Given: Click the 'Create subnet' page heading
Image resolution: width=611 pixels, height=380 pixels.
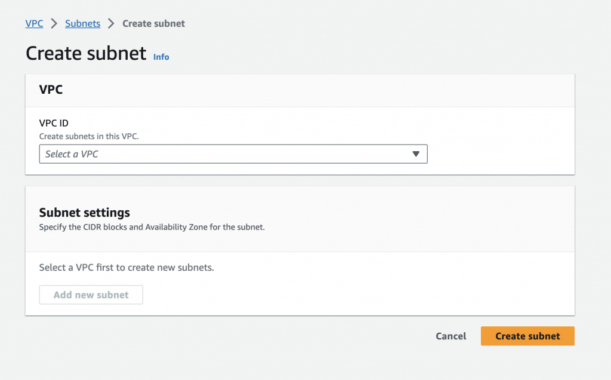Looking at the screenshot, I should 86,54.
